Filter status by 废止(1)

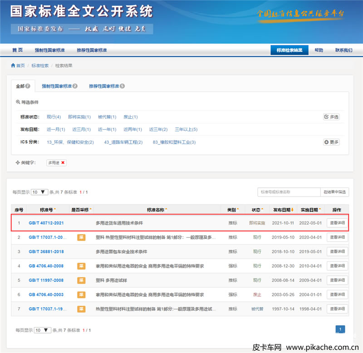pyautogui.click(x=131, y=117)
